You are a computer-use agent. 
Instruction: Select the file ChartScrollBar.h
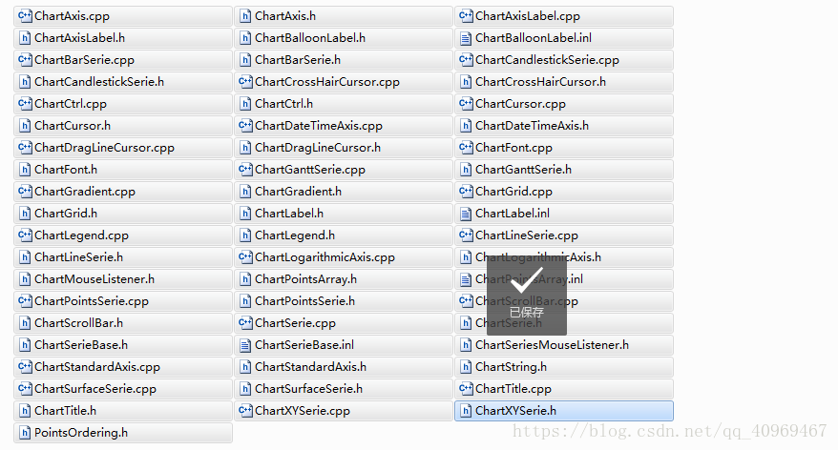point(123,323)
